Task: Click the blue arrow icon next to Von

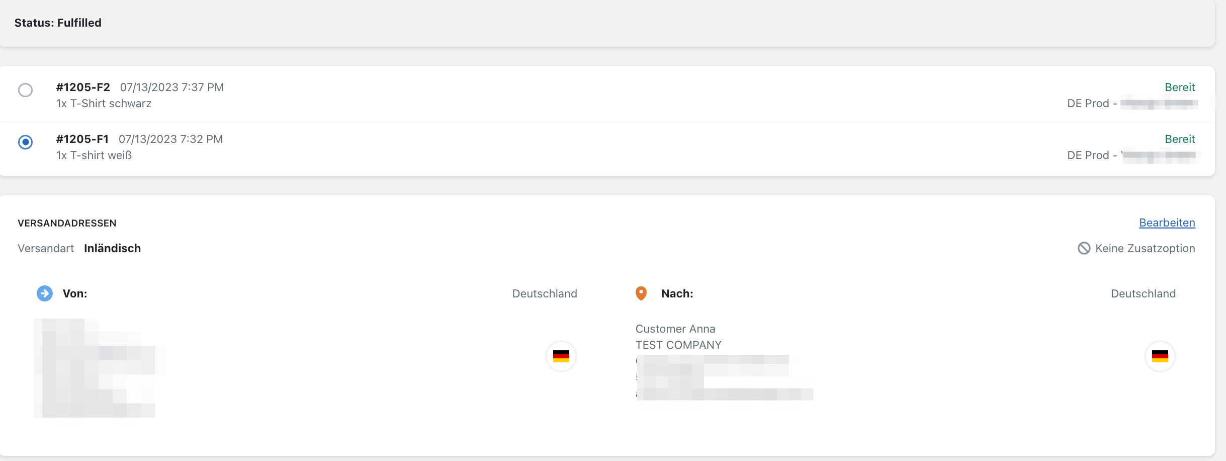Action: point(44,292)
